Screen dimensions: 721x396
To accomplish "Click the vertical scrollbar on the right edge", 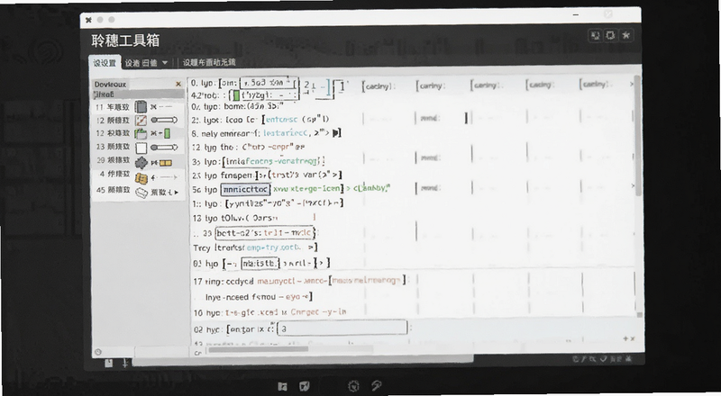I will 638,138.
